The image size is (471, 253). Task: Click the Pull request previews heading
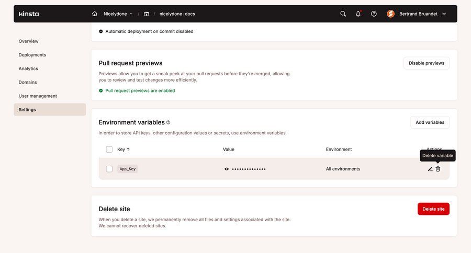pyautogui.click(x=130, y=63)
